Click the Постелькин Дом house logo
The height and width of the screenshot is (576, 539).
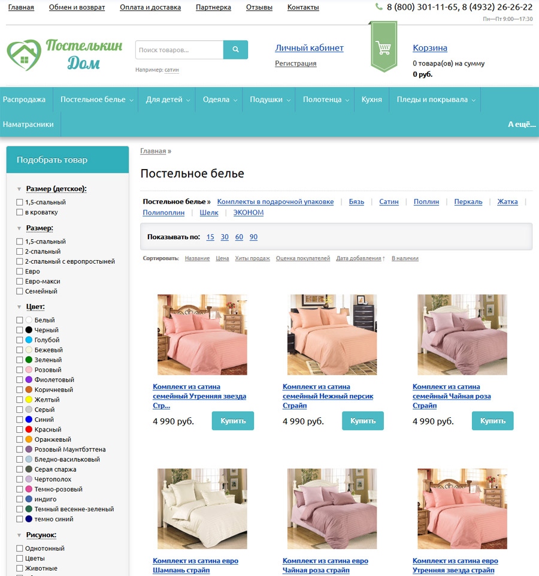click(24, 55)
